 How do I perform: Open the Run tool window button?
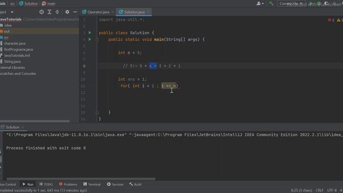[28, 184]
